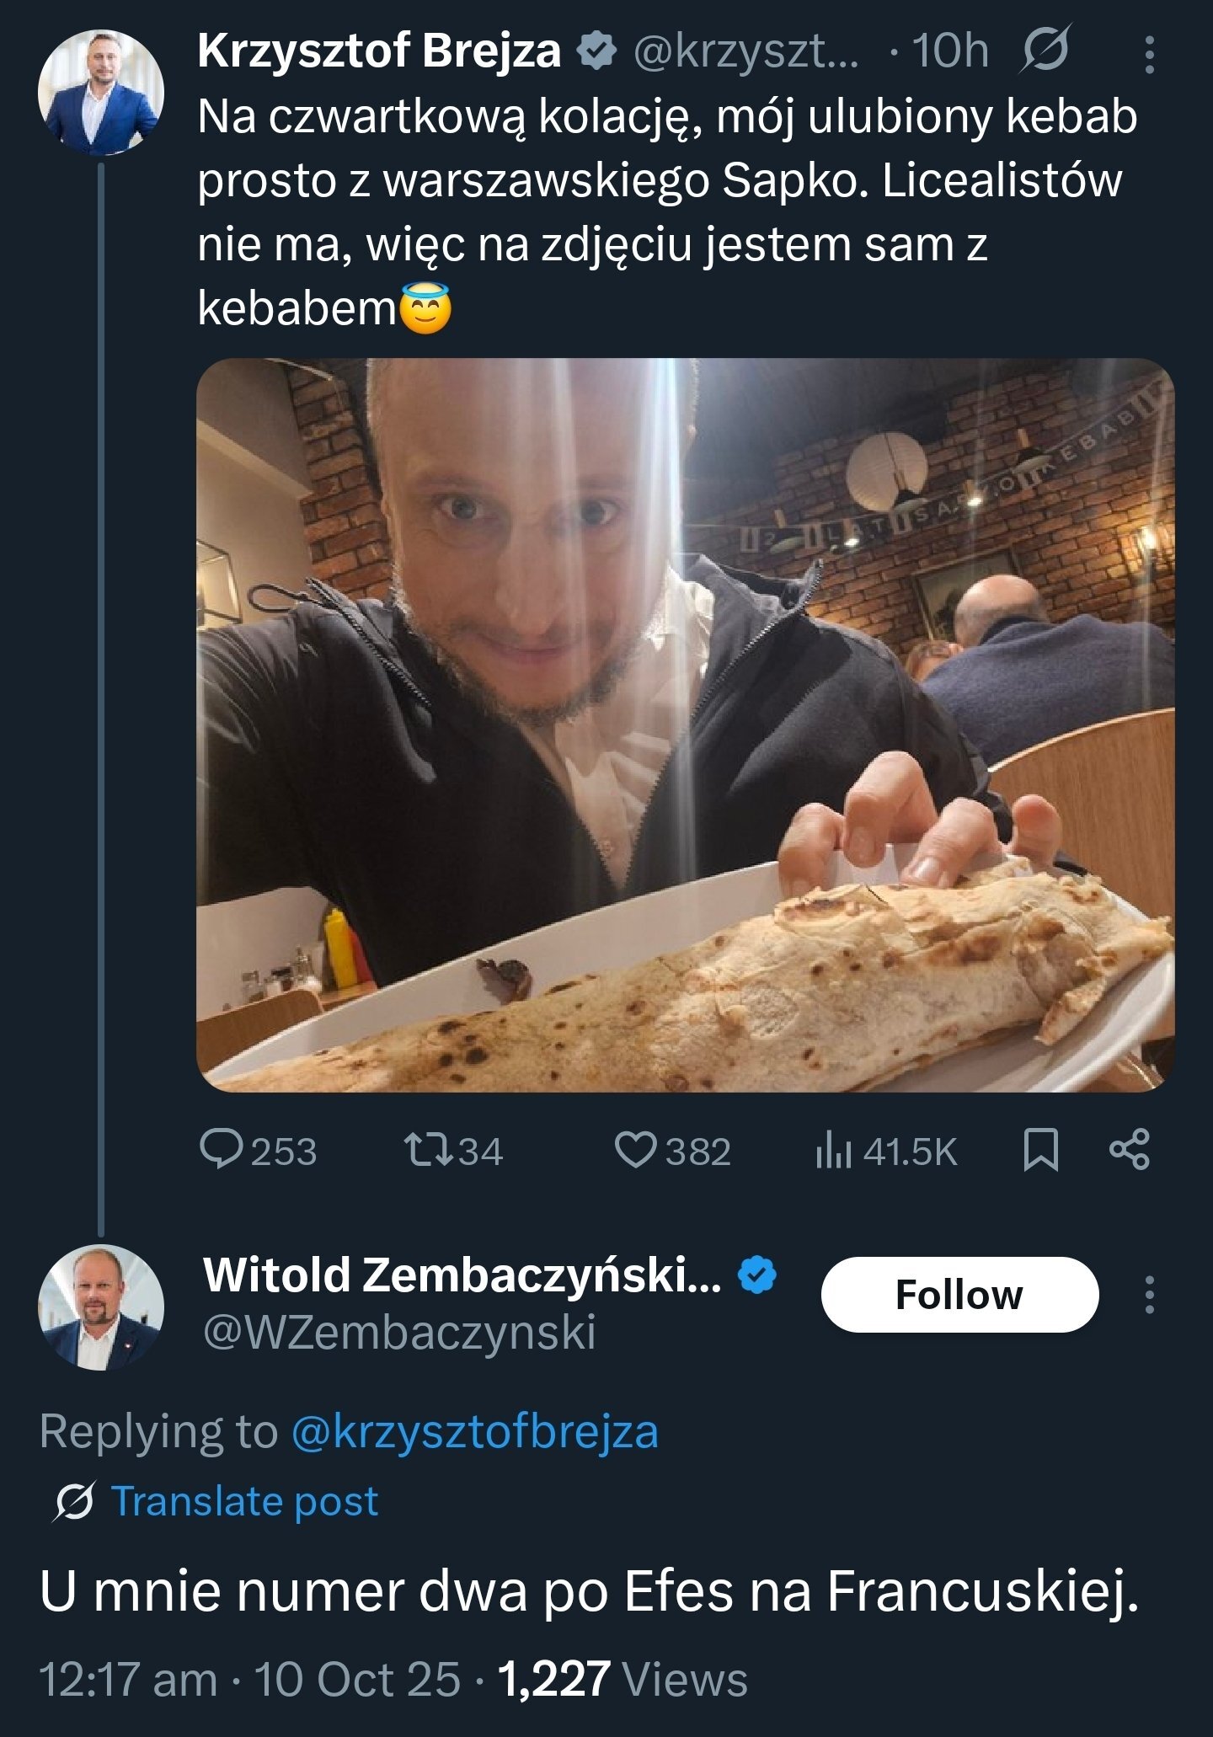Click Witold Zembaczyński's verified badge
Screen dimensions: 1213x1737
tap(756, 1275)
